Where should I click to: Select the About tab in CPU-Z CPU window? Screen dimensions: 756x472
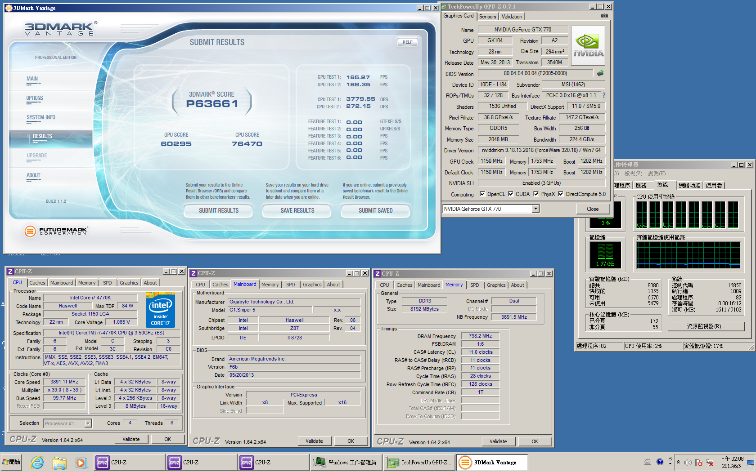150,283
